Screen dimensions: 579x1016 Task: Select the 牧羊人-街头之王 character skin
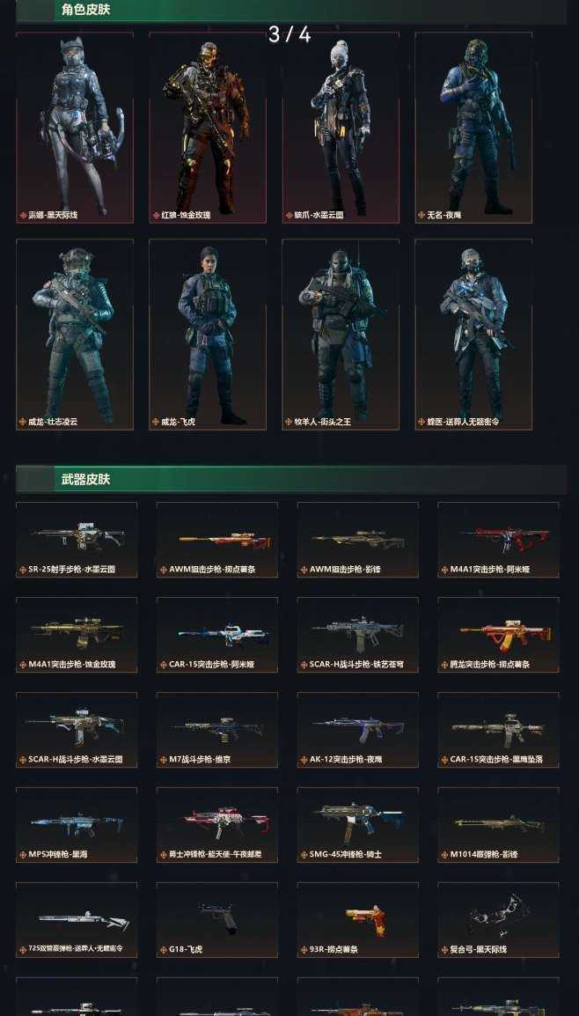coord(341,335)
